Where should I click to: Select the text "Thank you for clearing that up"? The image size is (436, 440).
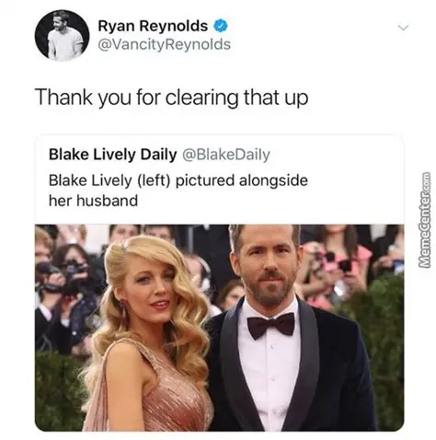coord(172,98)
